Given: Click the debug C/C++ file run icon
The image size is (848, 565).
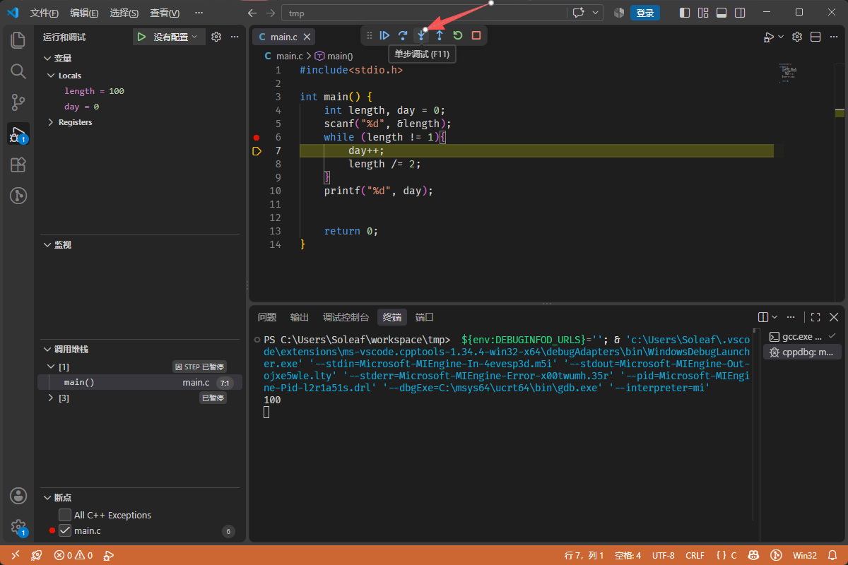Looking at the screenshot, I should click(769, 37).
